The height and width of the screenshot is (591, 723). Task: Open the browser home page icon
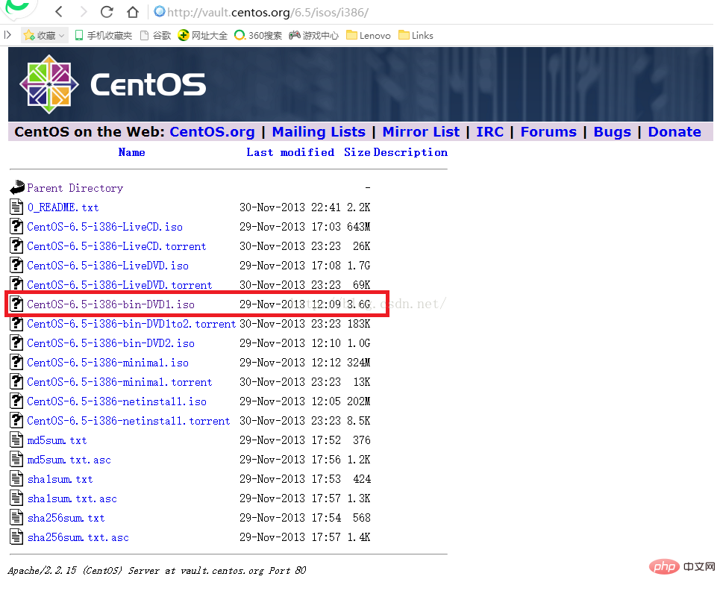click(133, 11)
